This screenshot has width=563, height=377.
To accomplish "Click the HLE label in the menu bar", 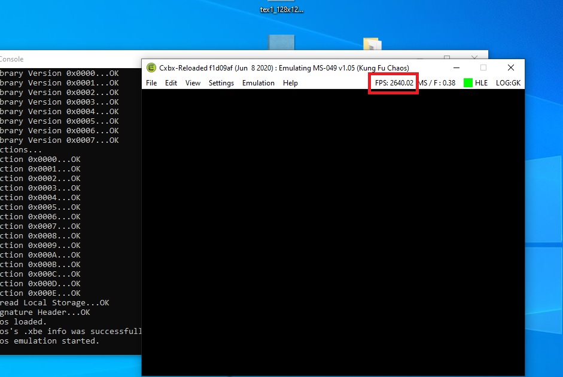I will (481, 83).
